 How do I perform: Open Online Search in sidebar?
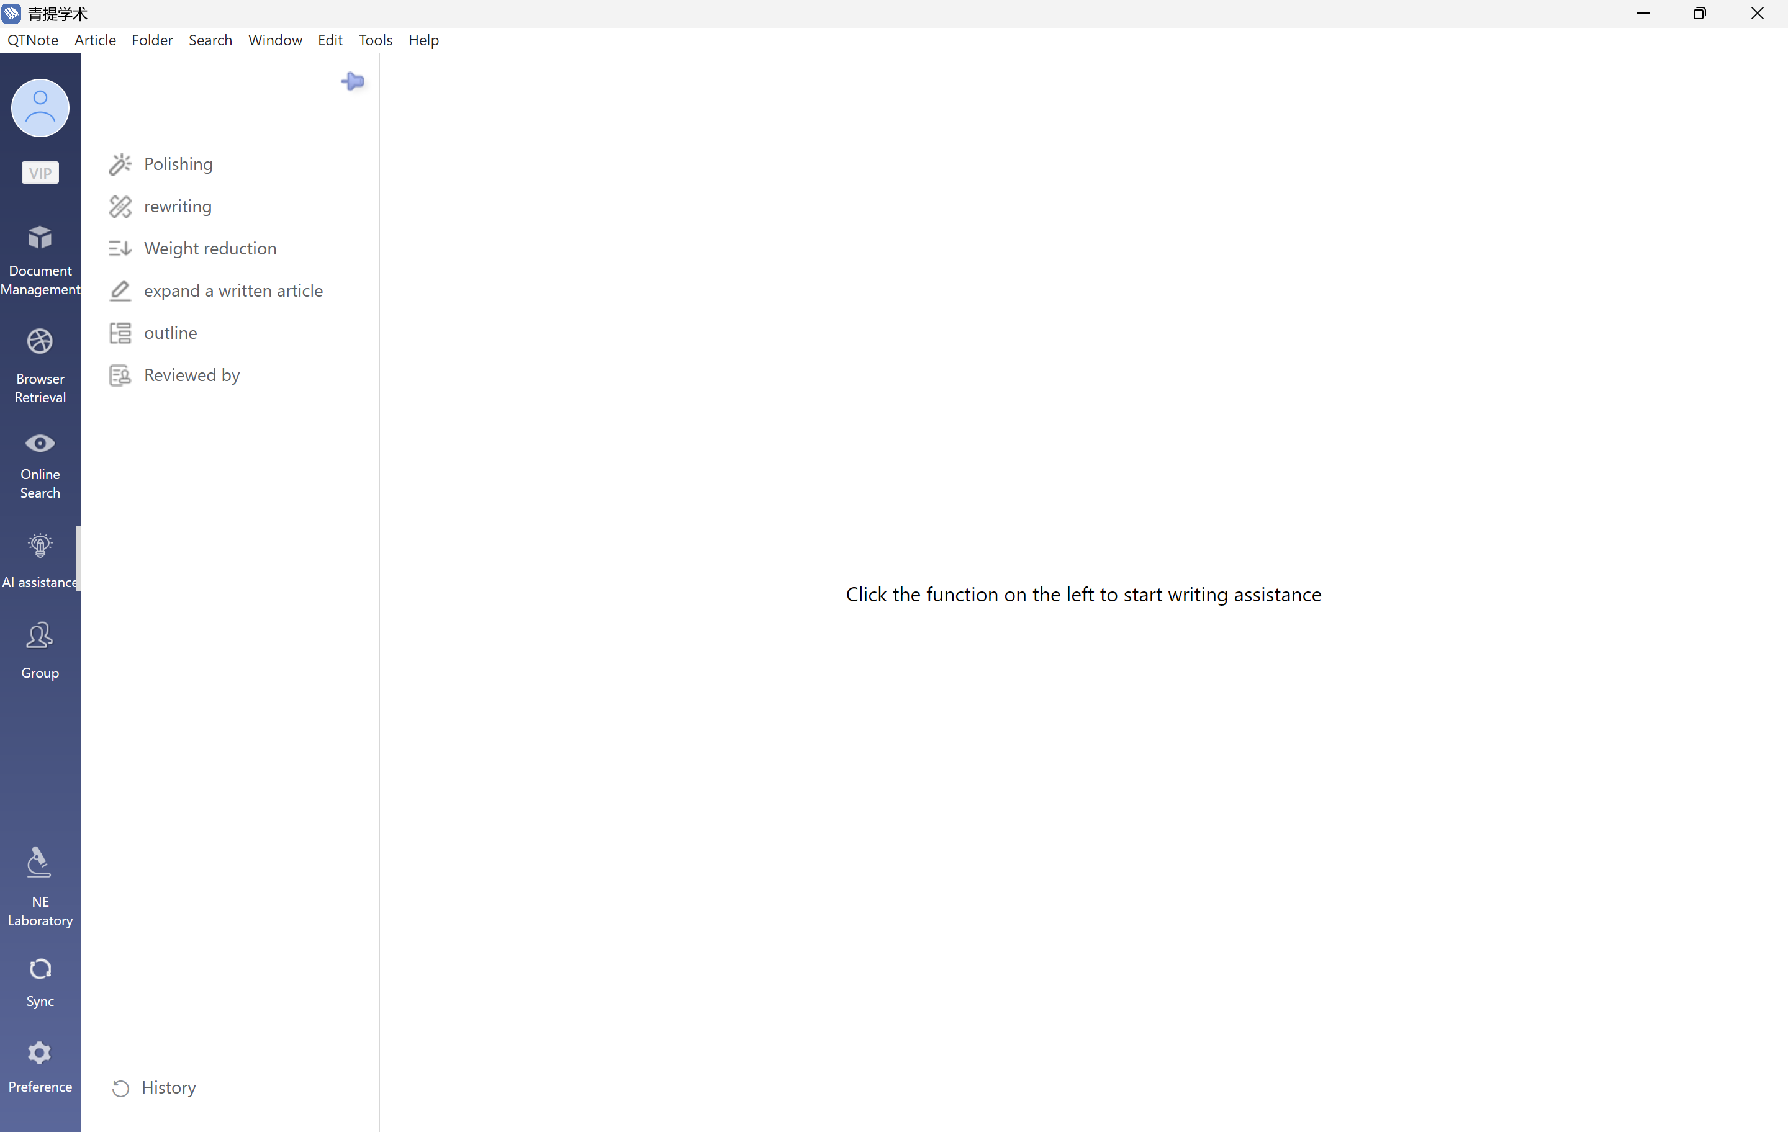point(40,466)
